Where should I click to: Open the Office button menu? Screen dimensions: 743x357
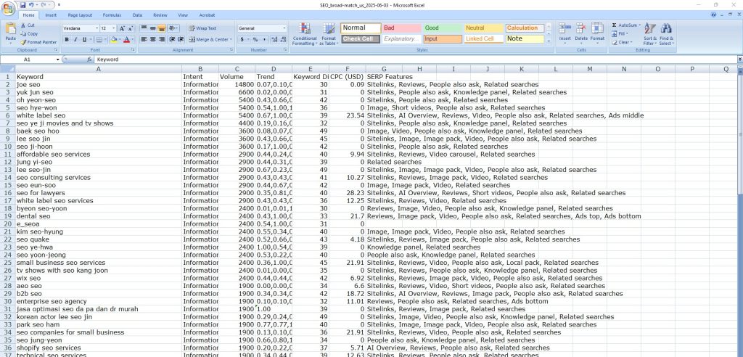point(8,7)
